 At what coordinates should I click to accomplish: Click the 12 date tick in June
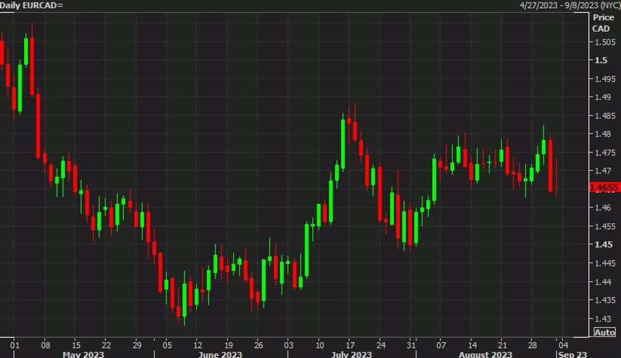[197, 344]
